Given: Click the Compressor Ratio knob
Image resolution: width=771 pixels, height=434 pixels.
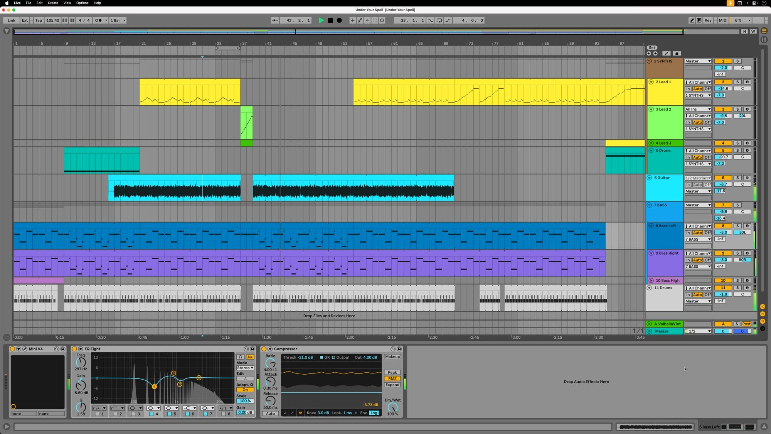Looking at the screenshot, I should coord(271,363).
